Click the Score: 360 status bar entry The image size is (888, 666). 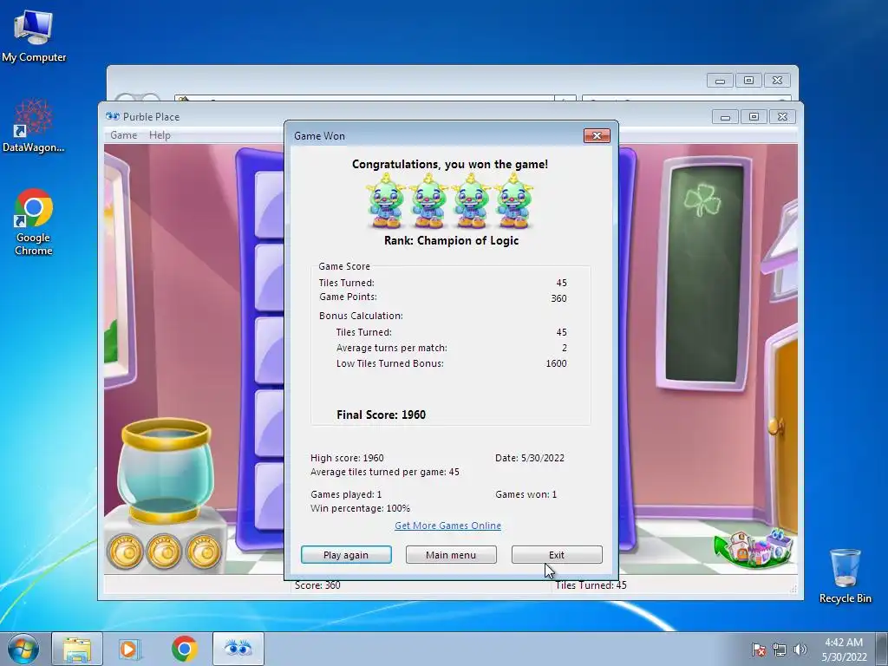[x=317, y=585]
